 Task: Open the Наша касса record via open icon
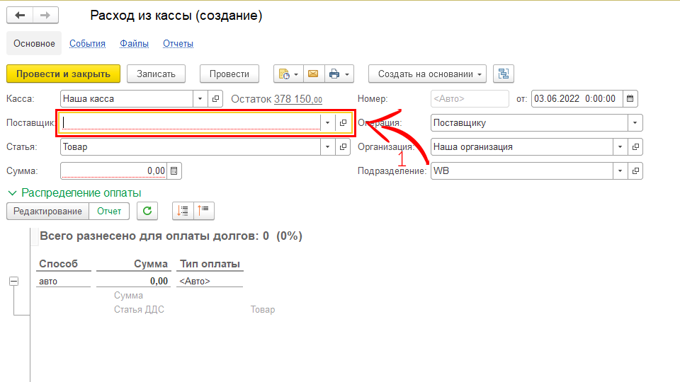click(216, 99)
